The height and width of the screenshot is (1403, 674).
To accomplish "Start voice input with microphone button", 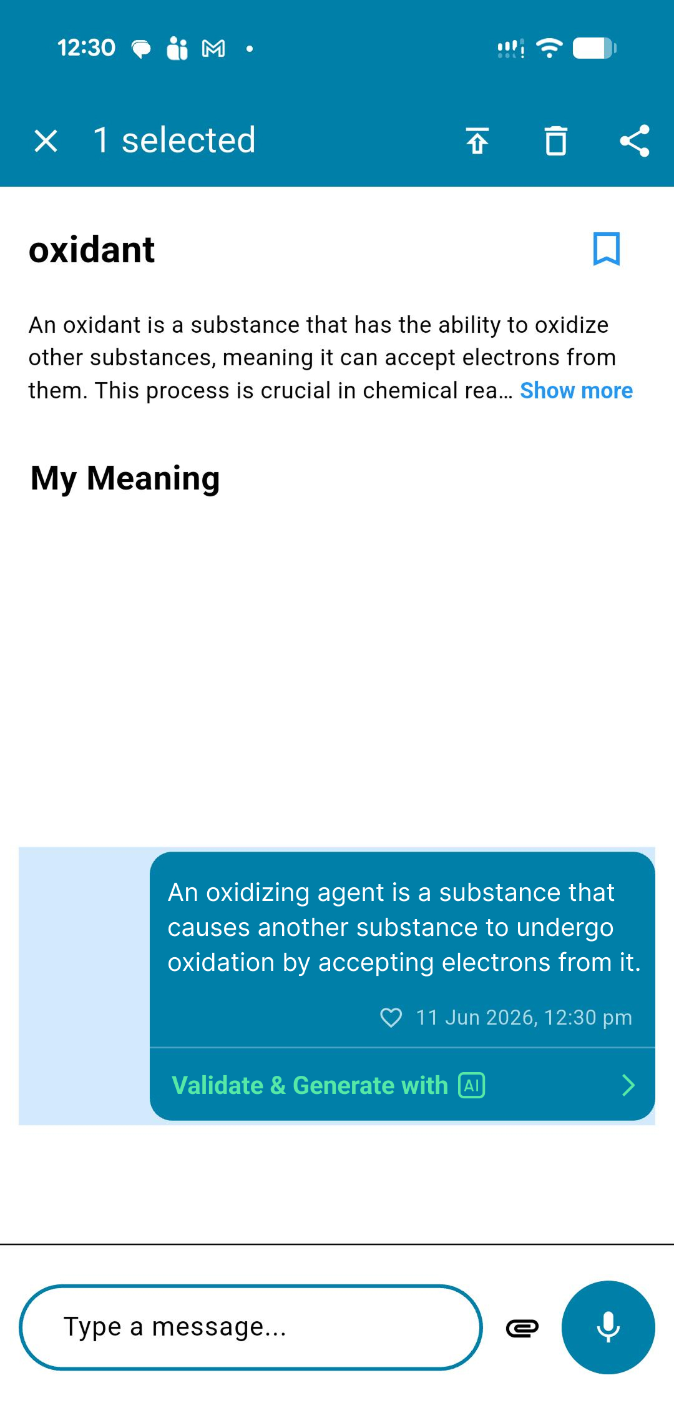I will coord(608,1327).
